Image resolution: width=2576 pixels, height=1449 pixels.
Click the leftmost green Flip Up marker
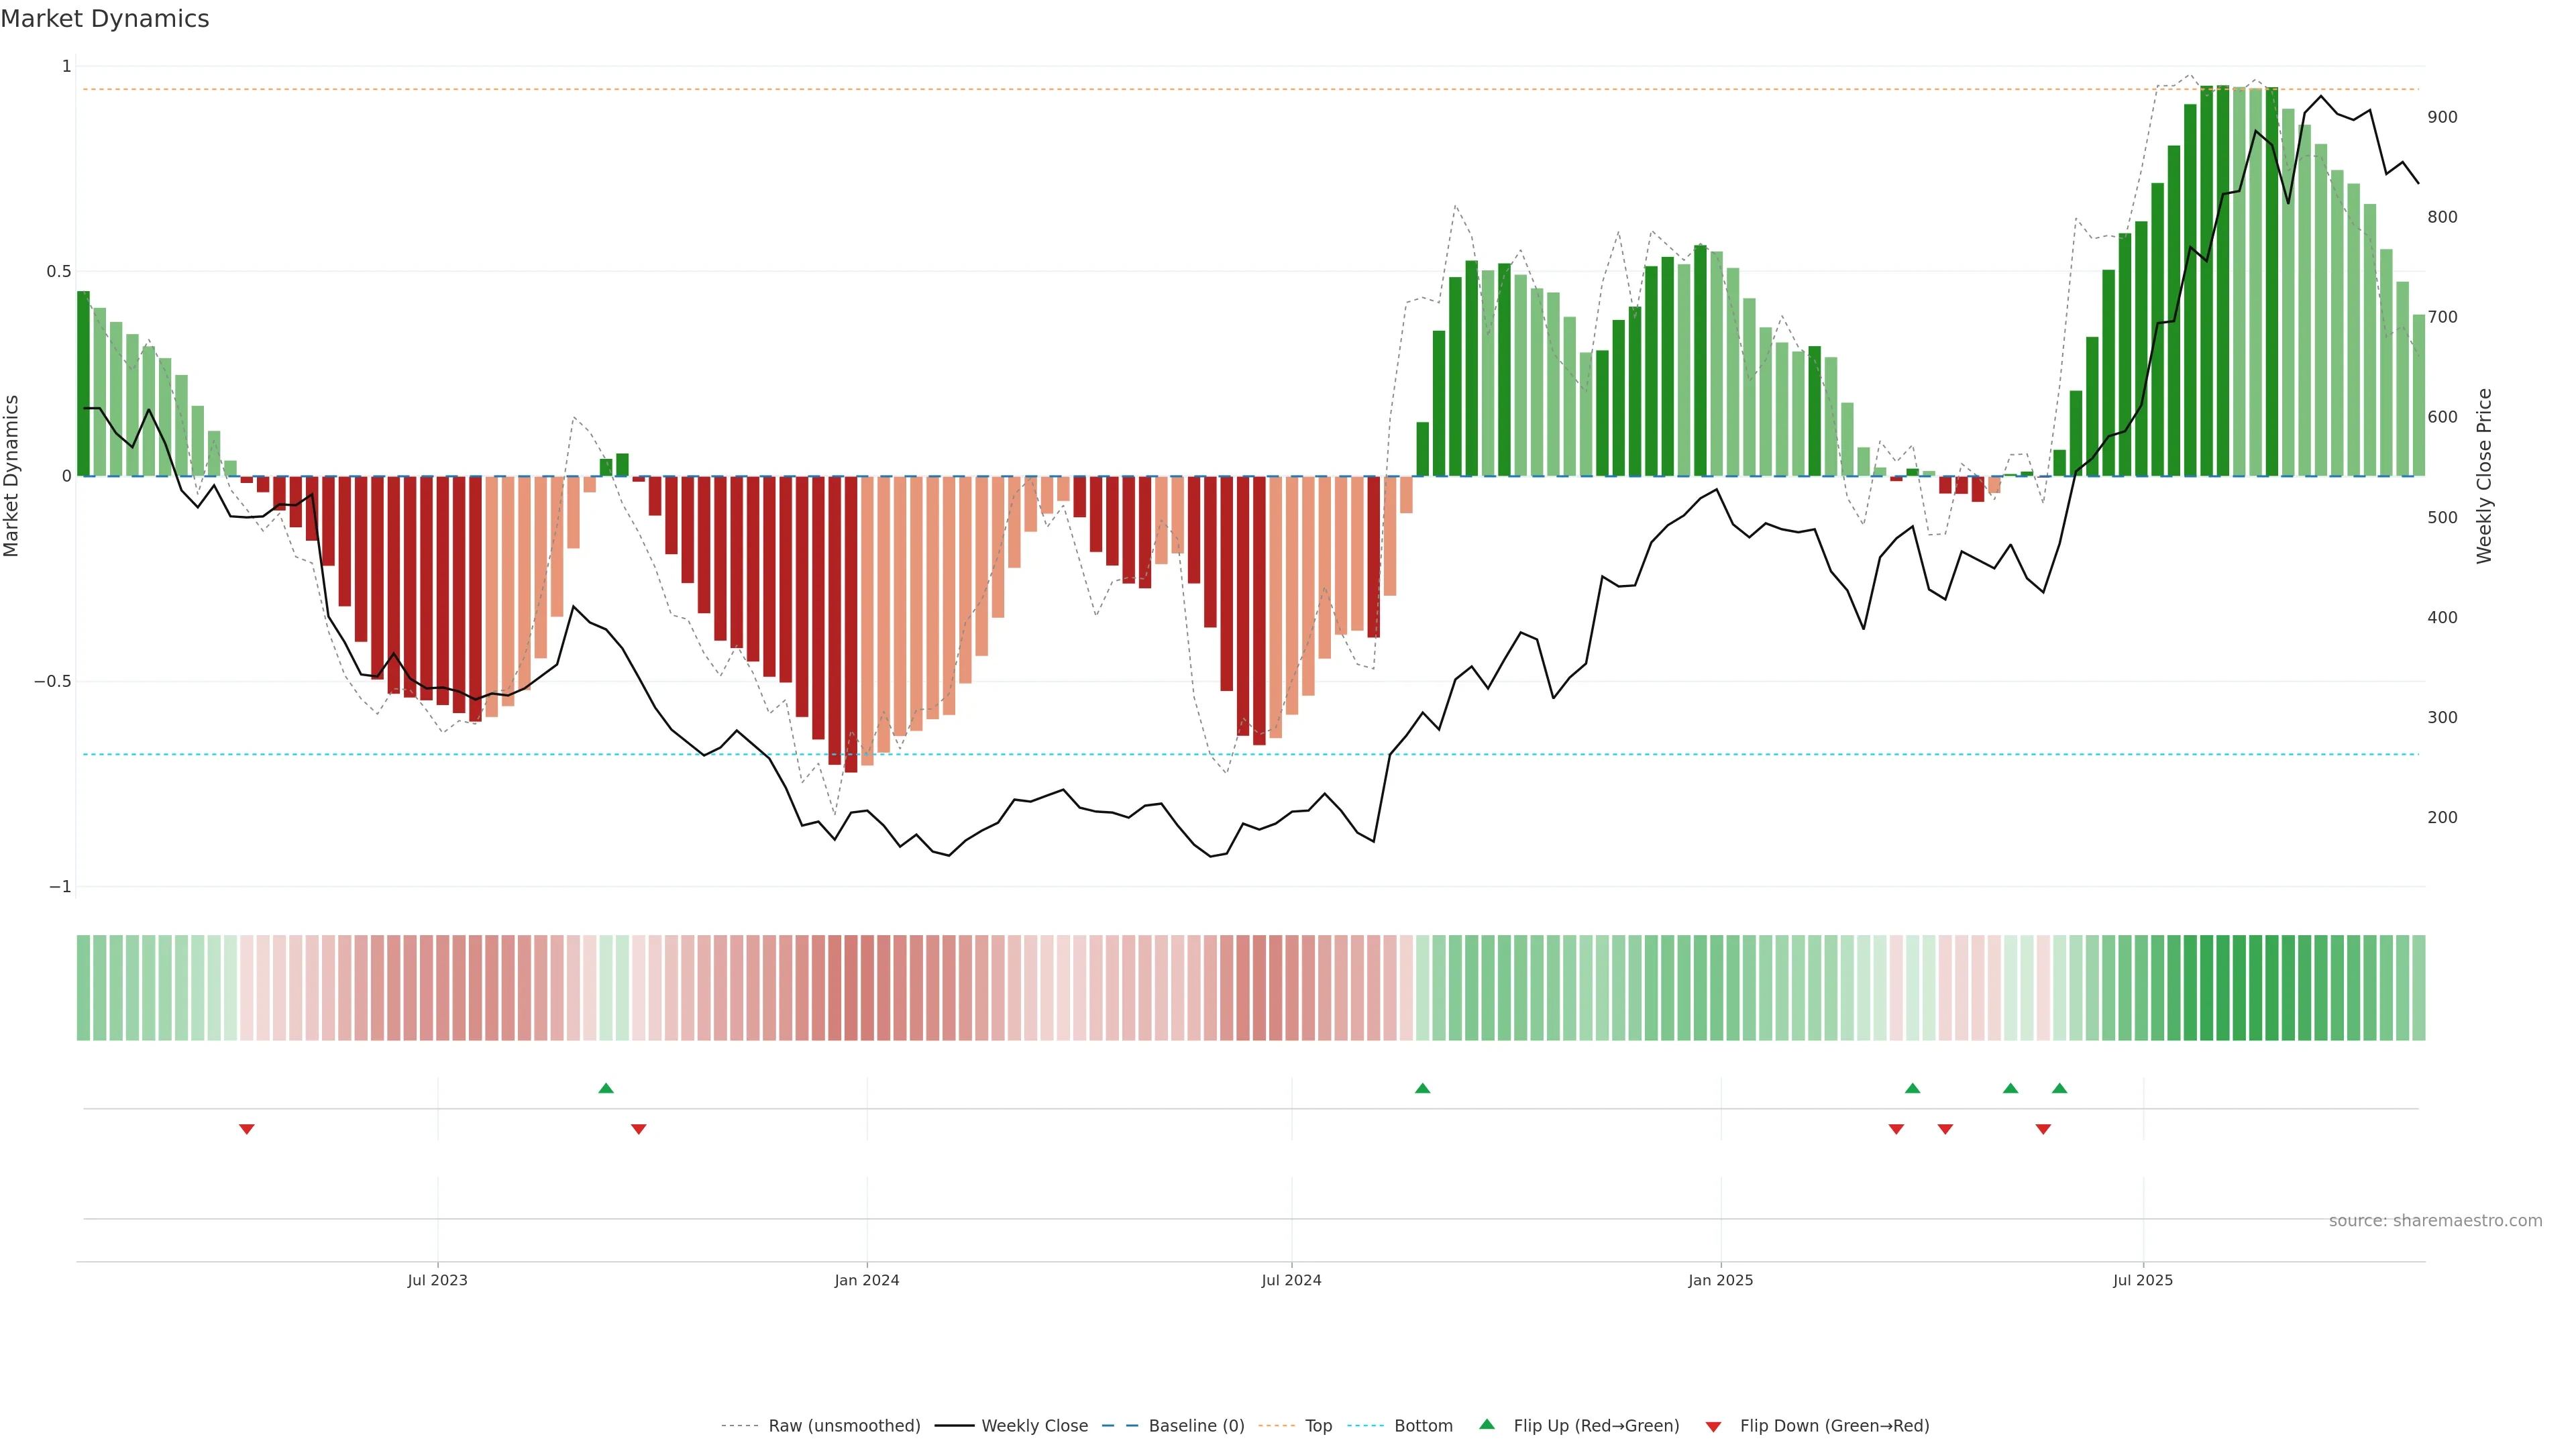click(606, 1088)
